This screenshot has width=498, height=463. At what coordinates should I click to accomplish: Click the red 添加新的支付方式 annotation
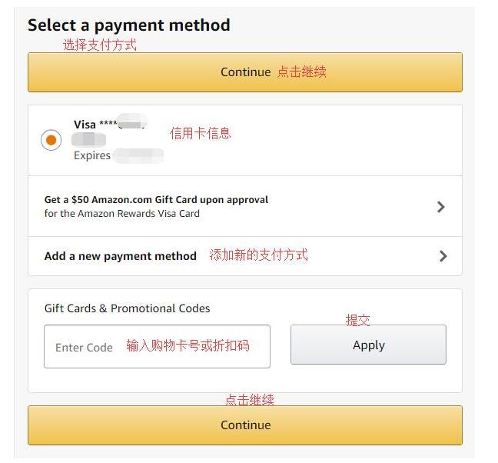pyautogui.click(x=258, y=255)
